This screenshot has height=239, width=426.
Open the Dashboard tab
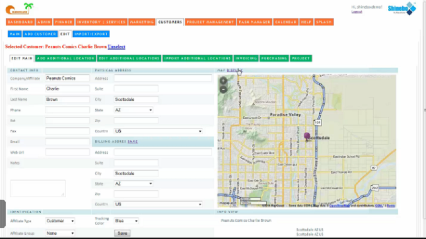(x=20, y=22)
